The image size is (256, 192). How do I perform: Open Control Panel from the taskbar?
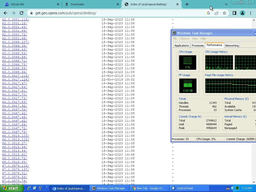pos(189,188)
